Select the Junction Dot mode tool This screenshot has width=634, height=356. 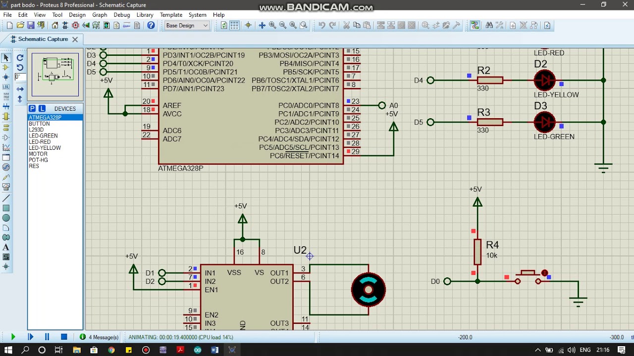click(x=6, y=77)
